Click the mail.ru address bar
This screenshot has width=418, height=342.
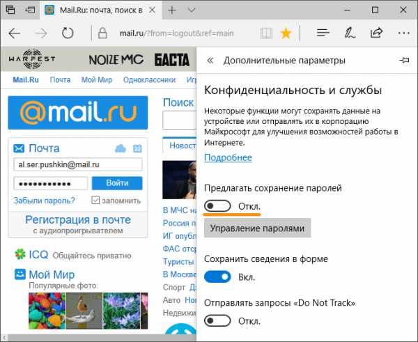176,33
